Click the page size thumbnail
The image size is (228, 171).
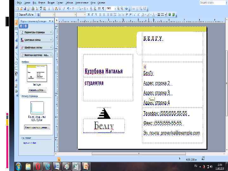37,108
